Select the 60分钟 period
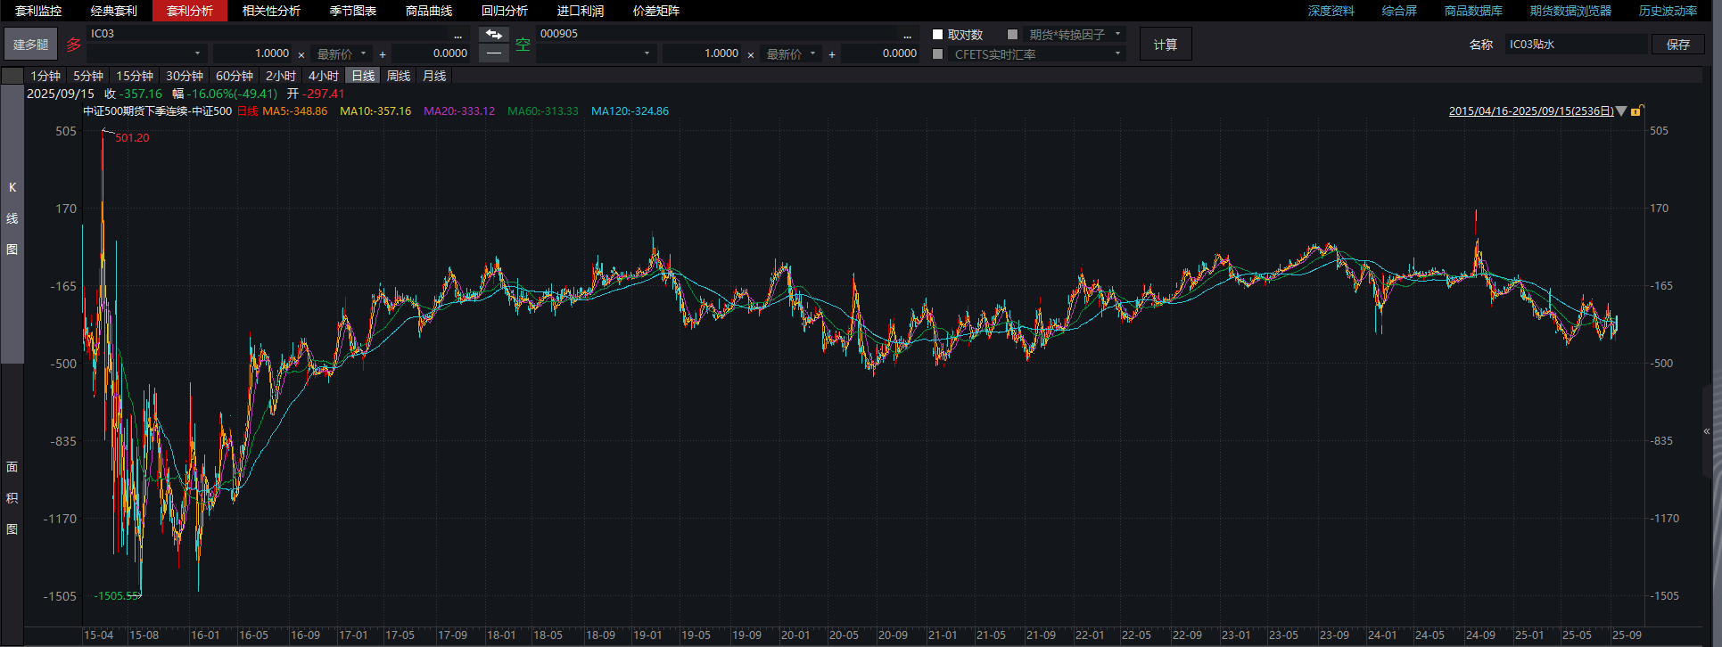The height and width of the screenshot is (647, 1722). [235, 76]
